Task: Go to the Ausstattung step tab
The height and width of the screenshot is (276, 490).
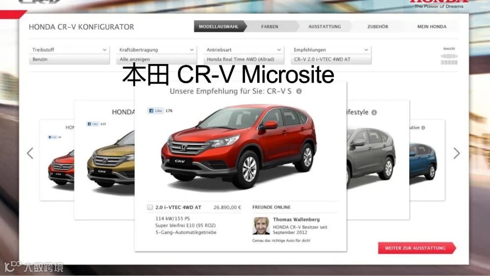Action: (325, 27)
